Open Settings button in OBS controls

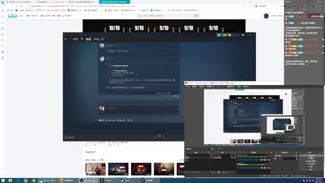click(x=311, y=167)
